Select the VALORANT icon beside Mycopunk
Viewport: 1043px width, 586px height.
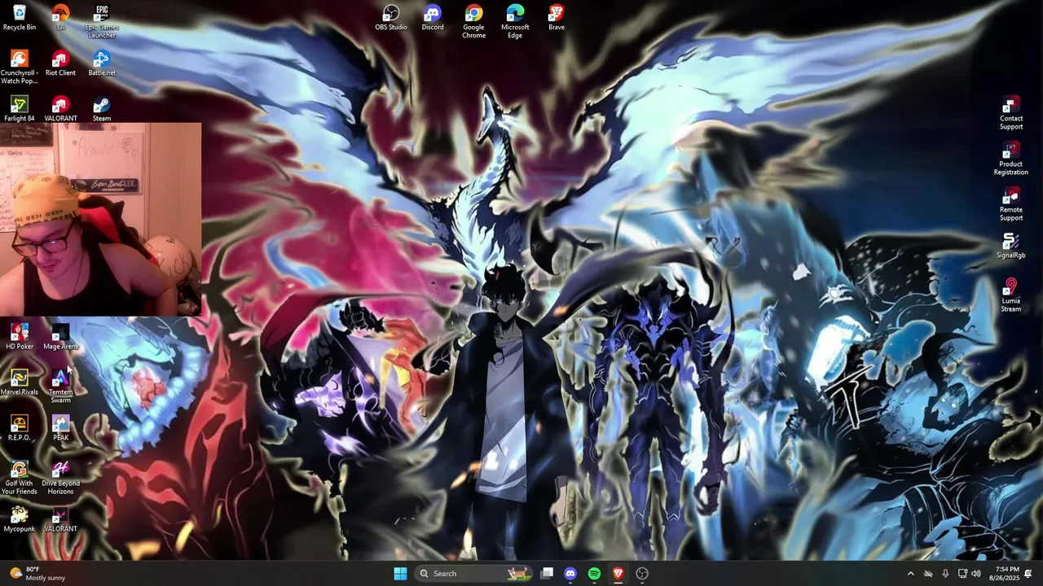pos(60,518)
